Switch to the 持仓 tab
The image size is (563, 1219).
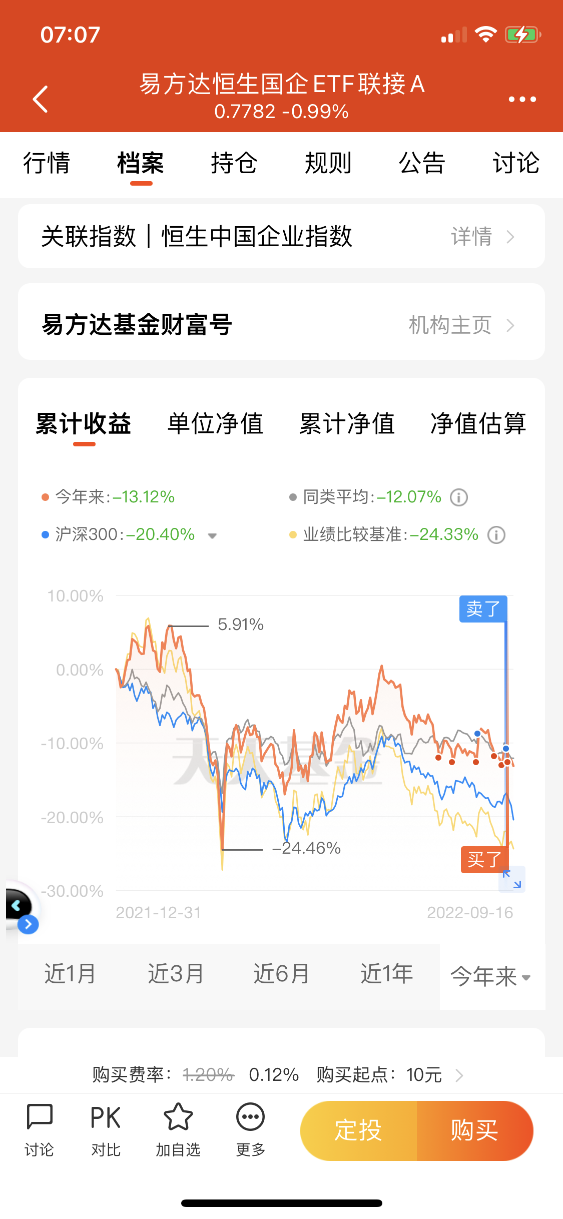234,163
